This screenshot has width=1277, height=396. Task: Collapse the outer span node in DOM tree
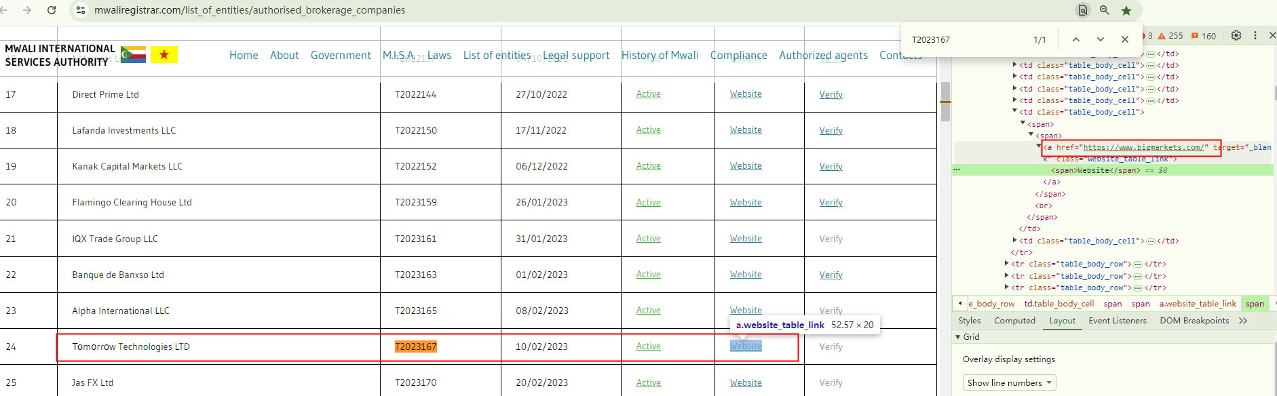click(x=1023, y=123)
